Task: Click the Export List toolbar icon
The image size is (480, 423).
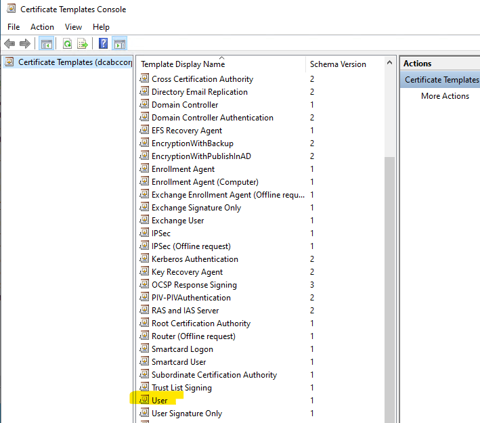Action: click(83, 44)
